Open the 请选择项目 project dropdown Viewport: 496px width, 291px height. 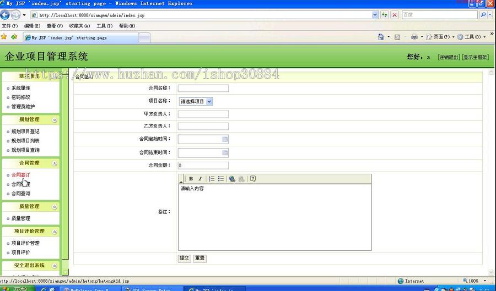[196, 102]
